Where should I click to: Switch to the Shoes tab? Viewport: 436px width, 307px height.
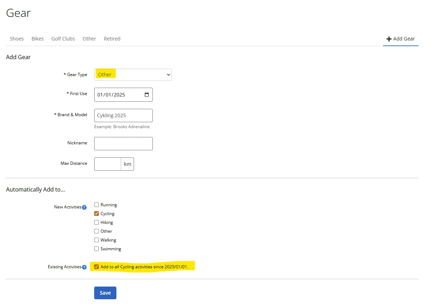[x=17, y=39]
